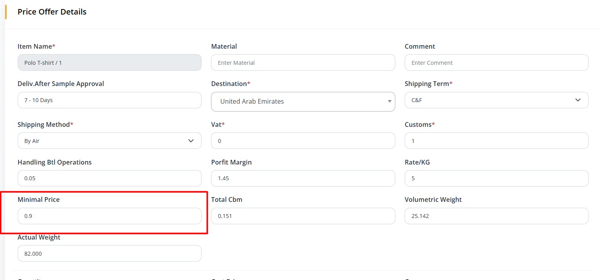600x280 pixels.
Task: Focus the Customs input field
Action: tap(496, 141)
